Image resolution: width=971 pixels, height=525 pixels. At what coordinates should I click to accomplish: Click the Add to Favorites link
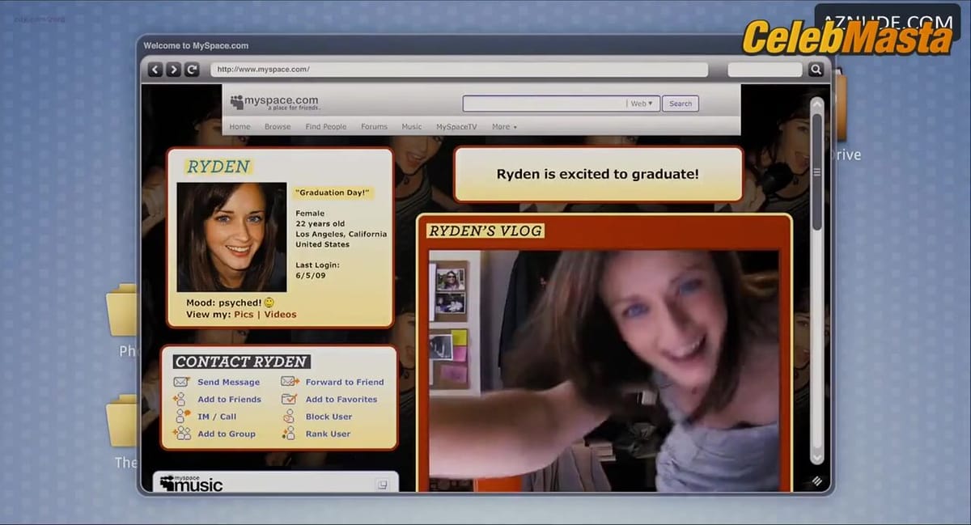click(341, 399)
